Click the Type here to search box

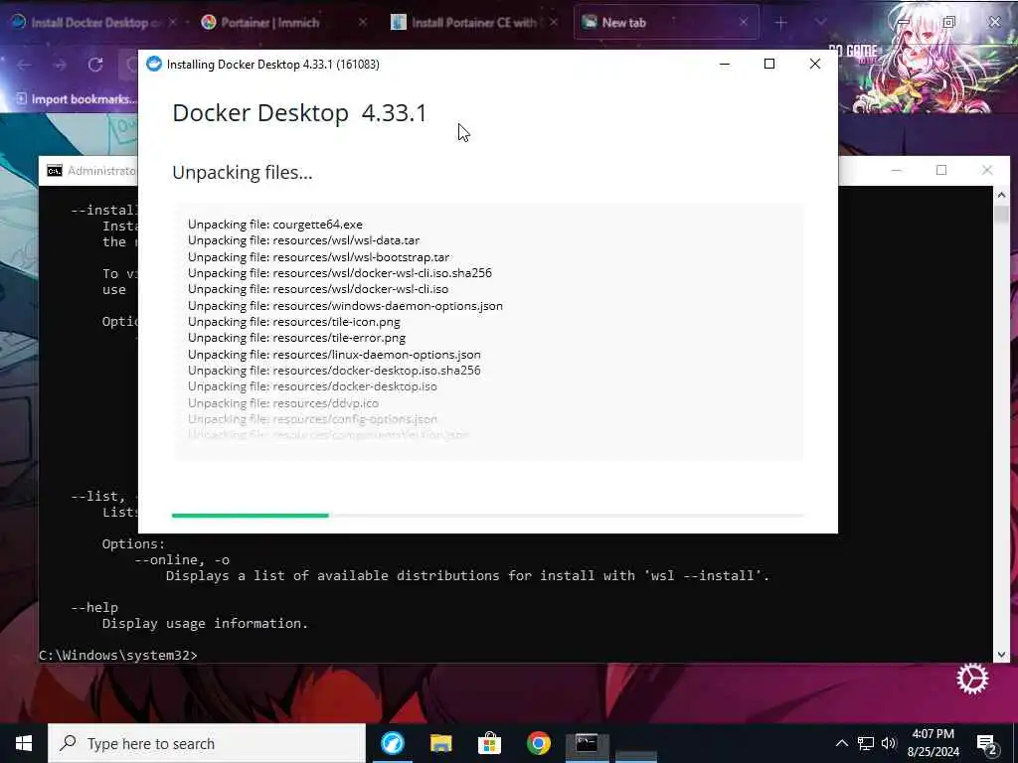click(207, 743)
